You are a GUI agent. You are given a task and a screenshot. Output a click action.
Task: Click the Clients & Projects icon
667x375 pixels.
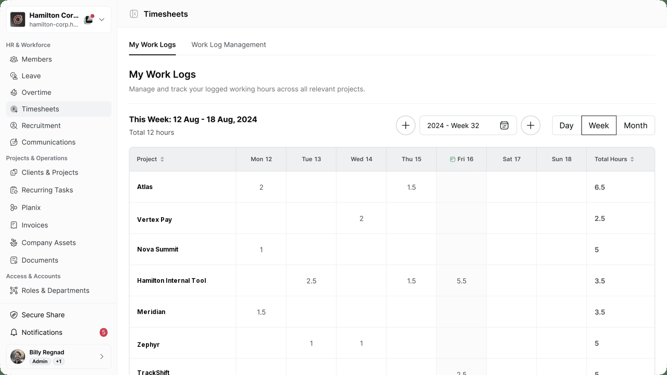coord(14,172)
